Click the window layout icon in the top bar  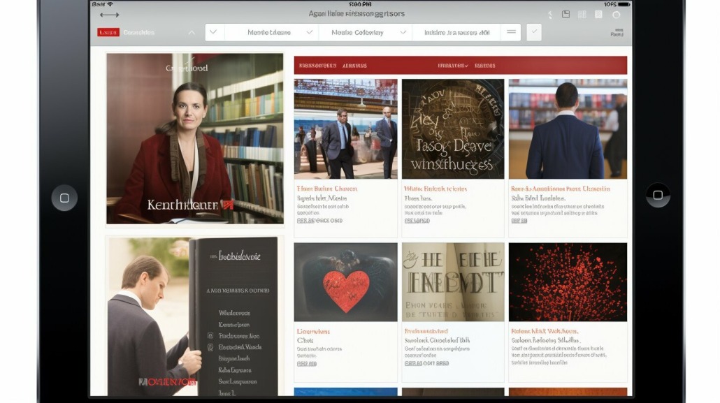point(566,15)
